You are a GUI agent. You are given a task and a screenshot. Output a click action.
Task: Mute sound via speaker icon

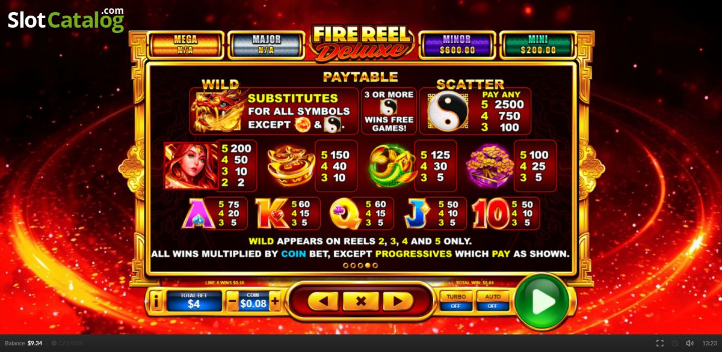[x=690, y=343]
